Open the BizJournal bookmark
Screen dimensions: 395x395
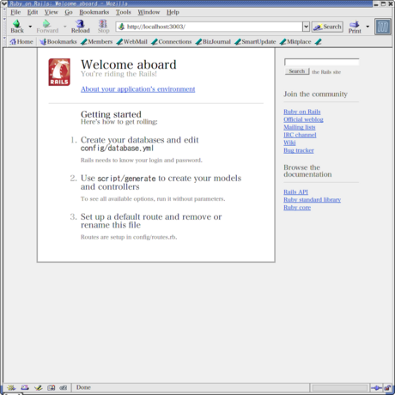click(x=213, y=42)
